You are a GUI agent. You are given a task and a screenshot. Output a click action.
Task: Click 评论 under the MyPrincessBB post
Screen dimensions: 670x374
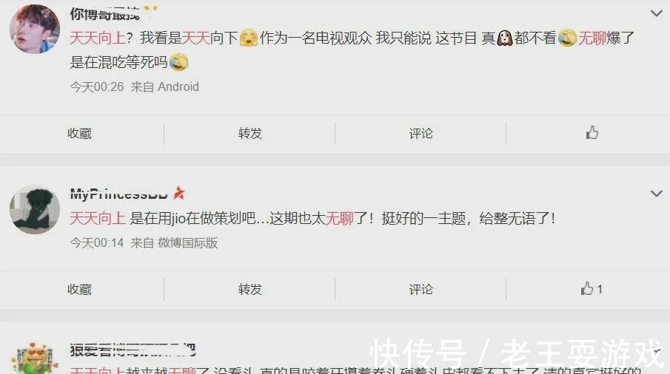pos(421,290)
